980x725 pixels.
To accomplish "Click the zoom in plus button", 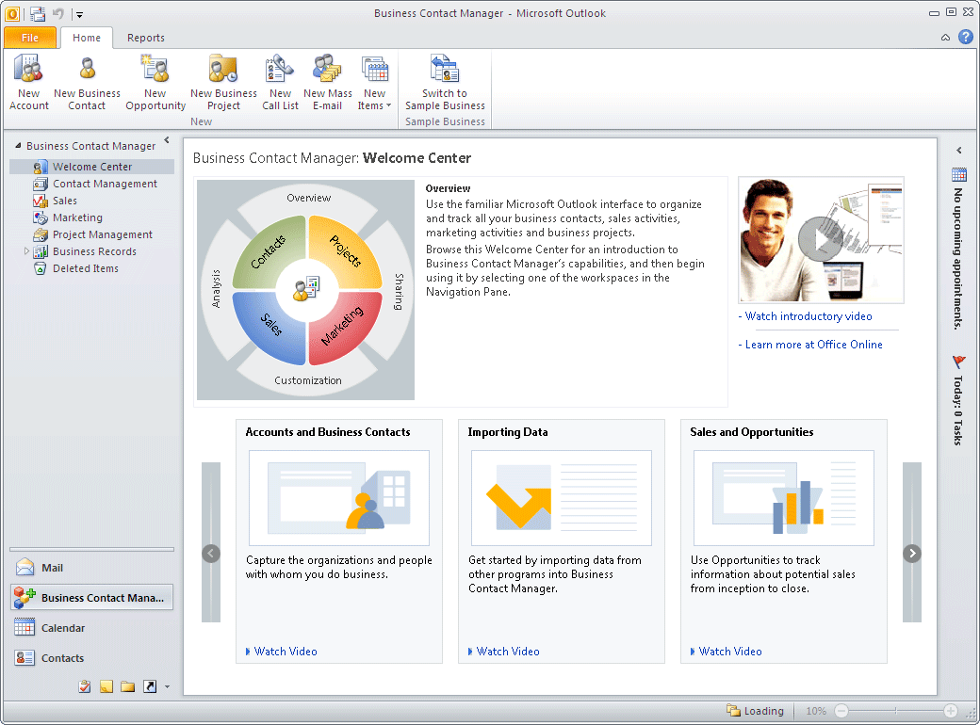I will pyautogui.click(x=951, y=711).
